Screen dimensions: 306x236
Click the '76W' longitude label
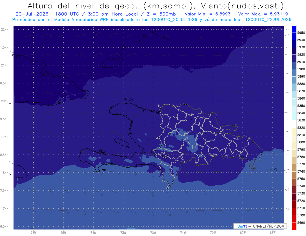[x=33, y=233]
